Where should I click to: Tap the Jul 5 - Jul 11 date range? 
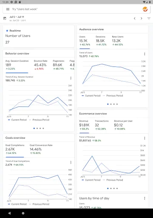(17, 17)
